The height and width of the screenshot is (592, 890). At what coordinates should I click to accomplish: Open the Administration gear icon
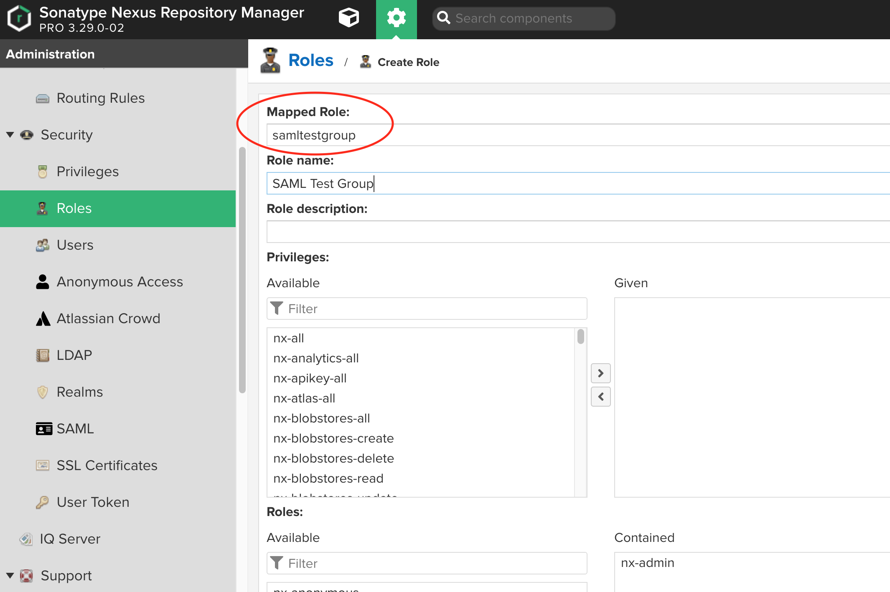[396, 18]
